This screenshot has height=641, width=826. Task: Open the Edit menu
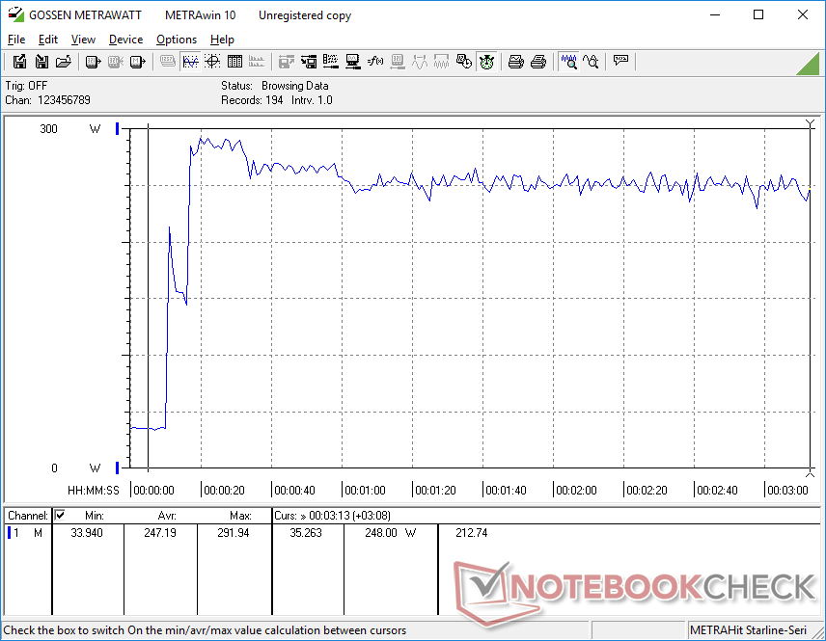click(48, 40)
